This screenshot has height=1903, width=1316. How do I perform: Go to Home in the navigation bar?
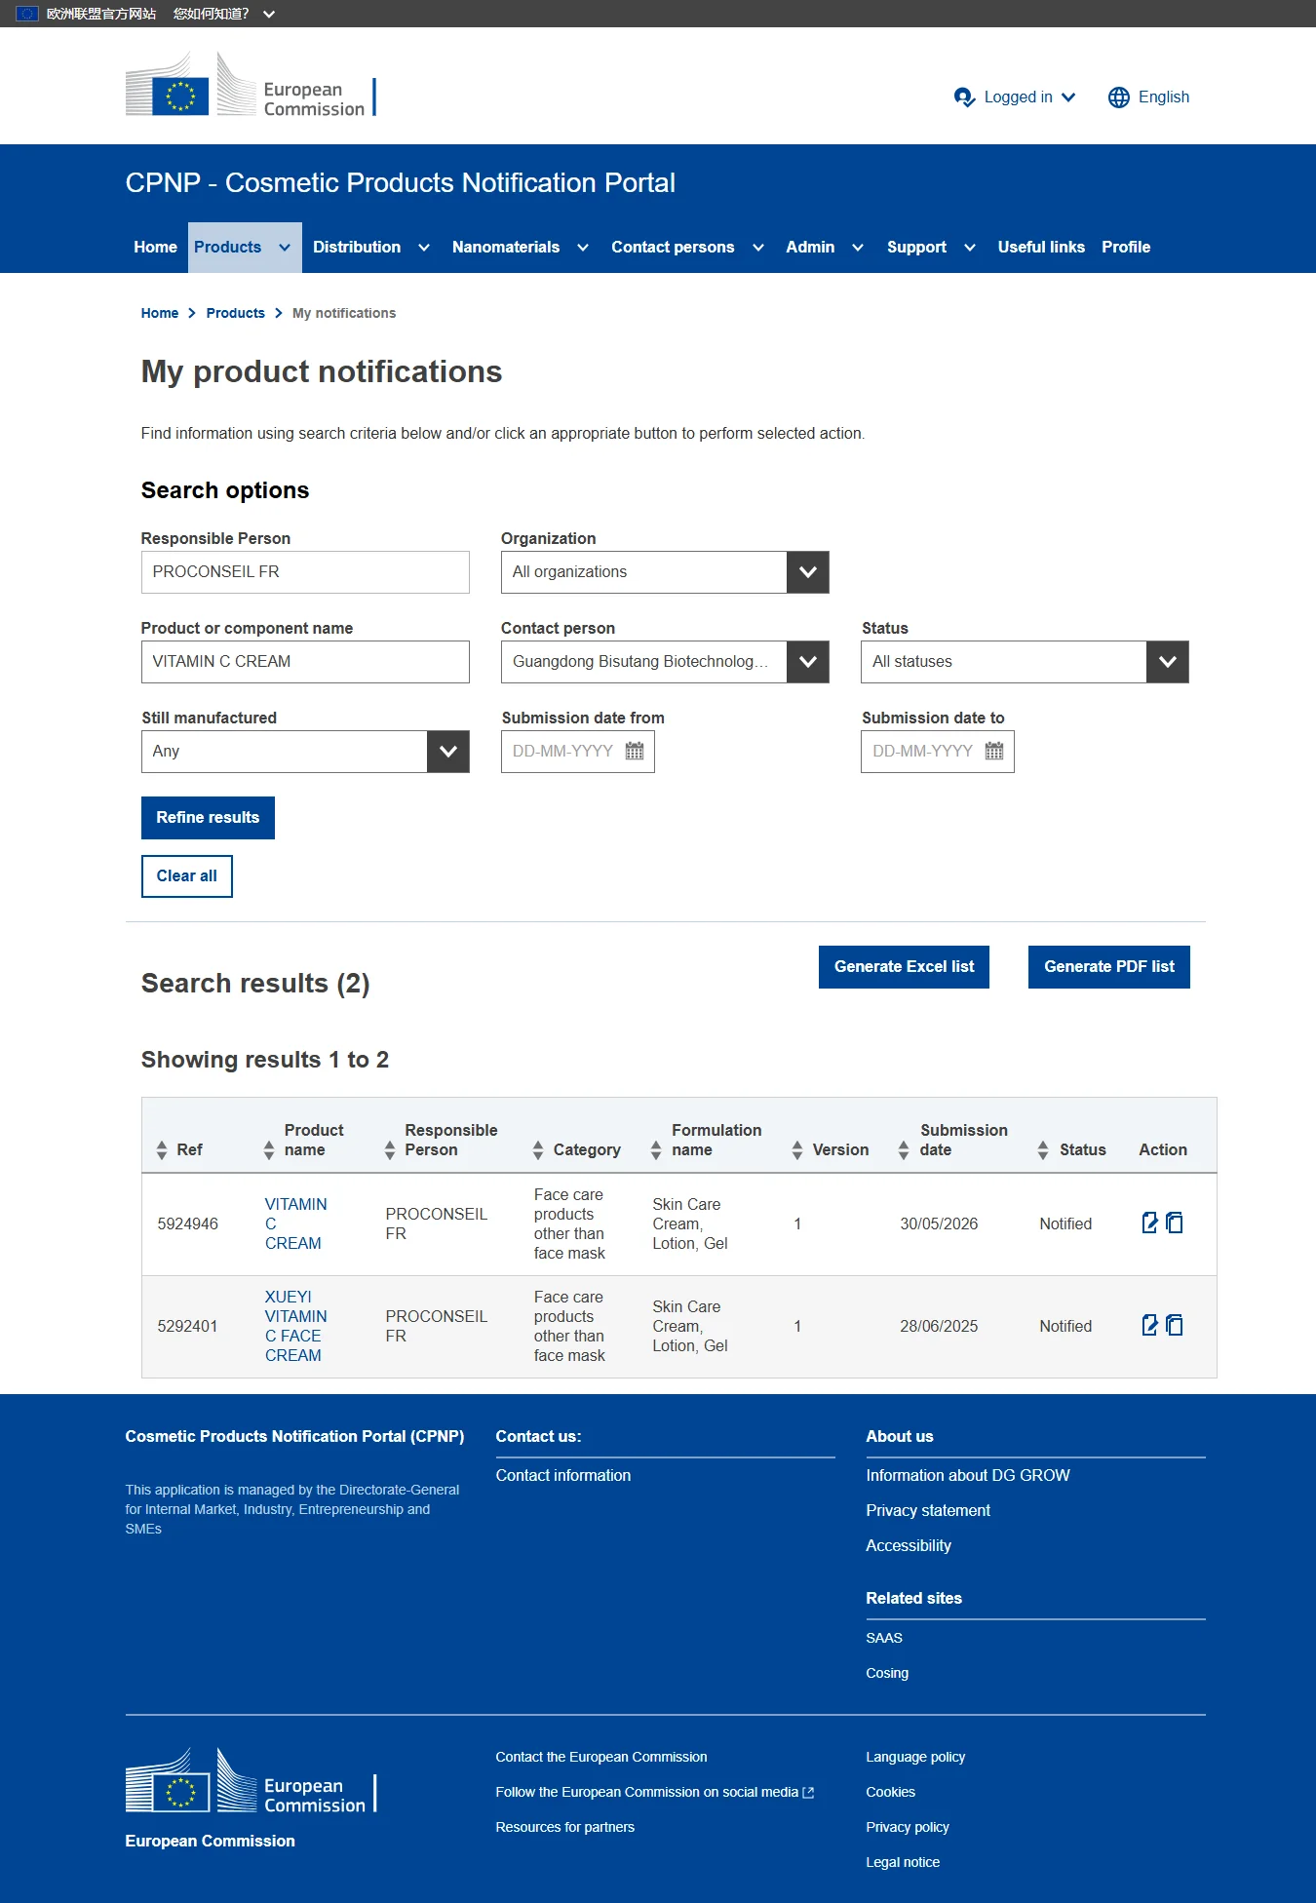tap(156, 248)
